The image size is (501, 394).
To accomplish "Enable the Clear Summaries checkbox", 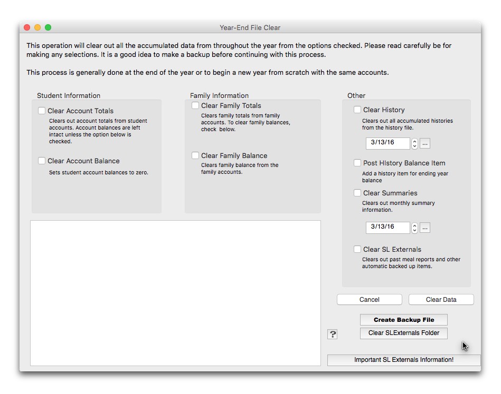I will tap(357, 193).
